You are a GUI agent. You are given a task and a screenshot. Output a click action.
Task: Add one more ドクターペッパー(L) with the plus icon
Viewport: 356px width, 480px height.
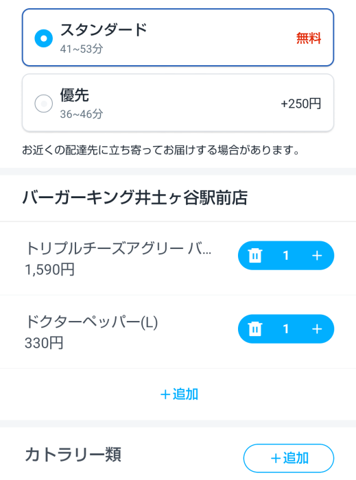(317, 329)
